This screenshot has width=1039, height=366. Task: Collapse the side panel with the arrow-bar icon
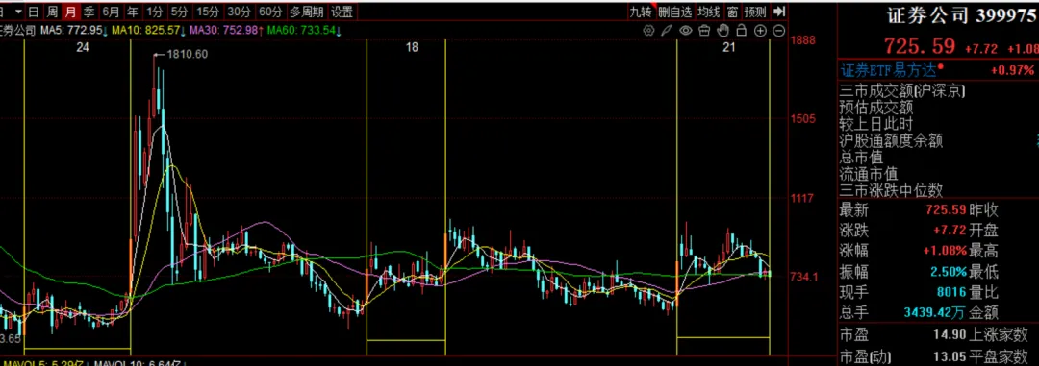(x=779, y=12)
